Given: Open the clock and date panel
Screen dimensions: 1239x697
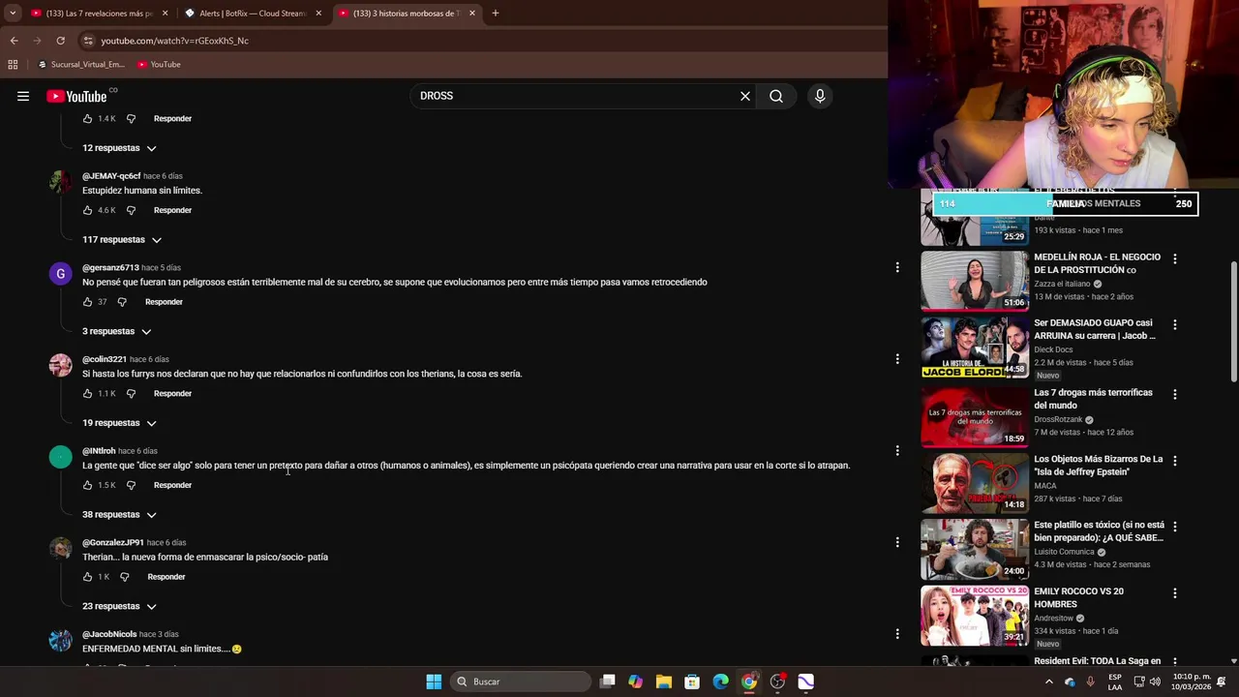Looking at the screenshot, I should (1192, 682).
